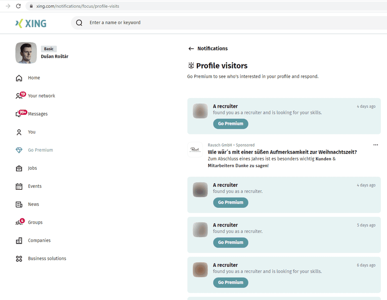387x300 pixels.
Task: Click the Business solutions grid icon
Action: click(x=19, y=258)
